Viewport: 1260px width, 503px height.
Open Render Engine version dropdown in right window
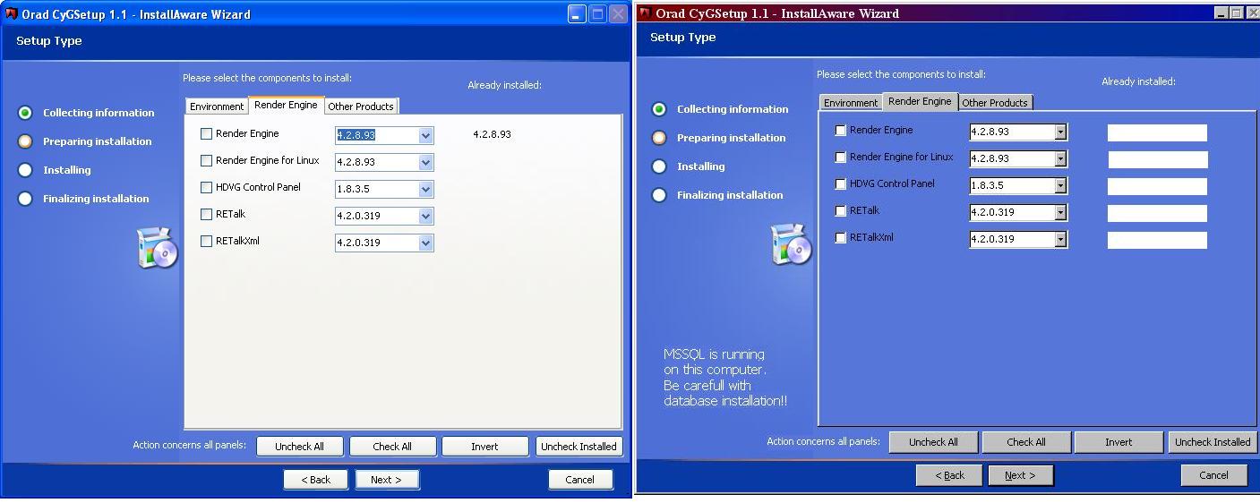[1060, 132]
